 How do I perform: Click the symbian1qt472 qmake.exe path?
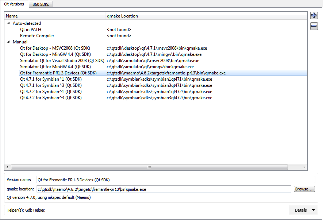click(x=159, y=92)
